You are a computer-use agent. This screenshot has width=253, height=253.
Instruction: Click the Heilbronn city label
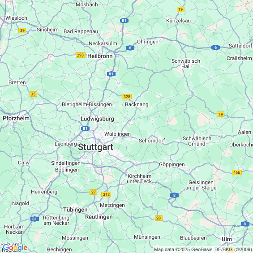click(x=100, y=56)
